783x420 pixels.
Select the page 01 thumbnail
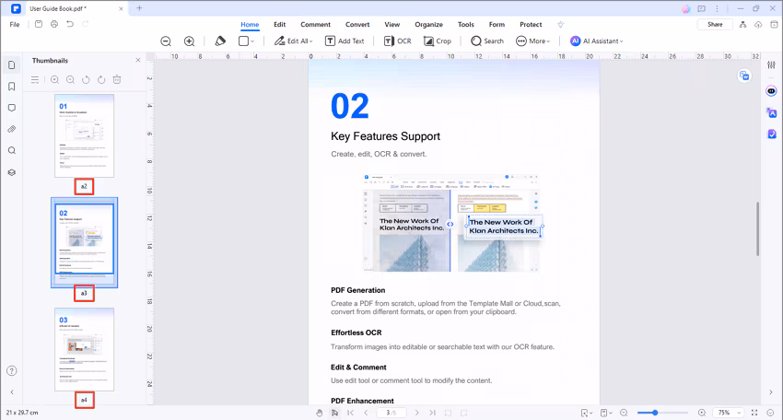85,135
